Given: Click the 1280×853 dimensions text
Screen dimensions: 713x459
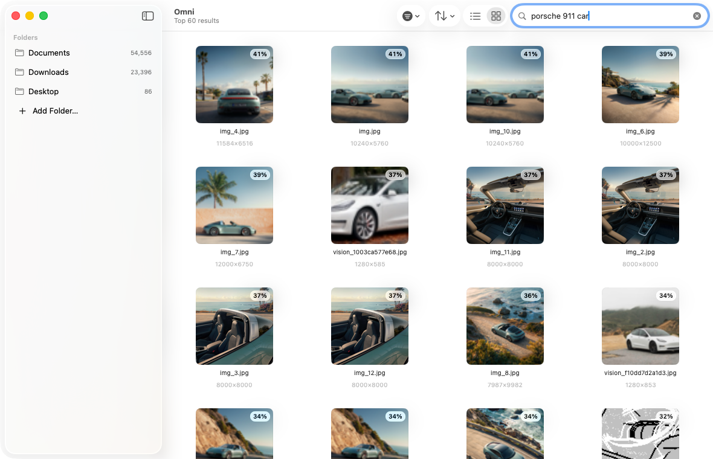Looking at the screenshot, I should 640,385.
